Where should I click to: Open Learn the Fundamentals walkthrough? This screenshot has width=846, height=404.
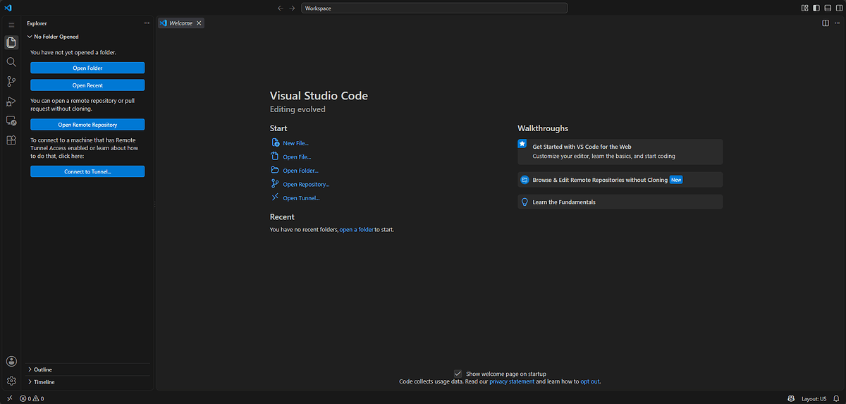[620, 202]
